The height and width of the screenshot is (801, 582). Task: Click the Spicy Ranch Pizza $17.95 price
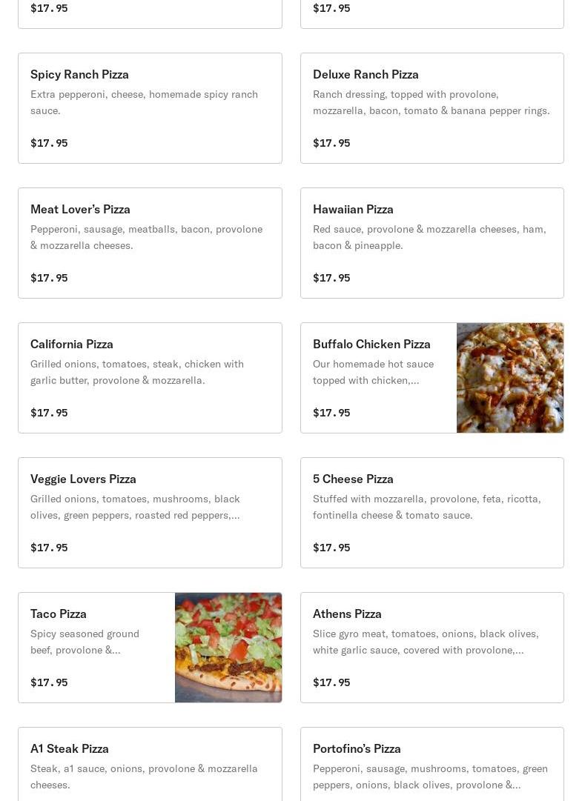point(49,143)
